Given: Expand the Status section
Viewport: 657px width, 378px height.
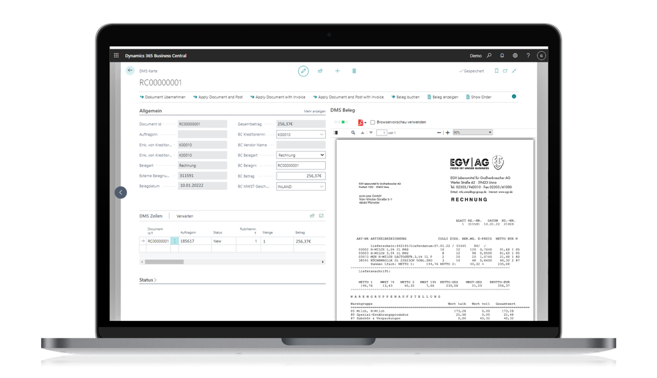Looking at the screenshot, I should pyautogui.click(x=148, y=280).
